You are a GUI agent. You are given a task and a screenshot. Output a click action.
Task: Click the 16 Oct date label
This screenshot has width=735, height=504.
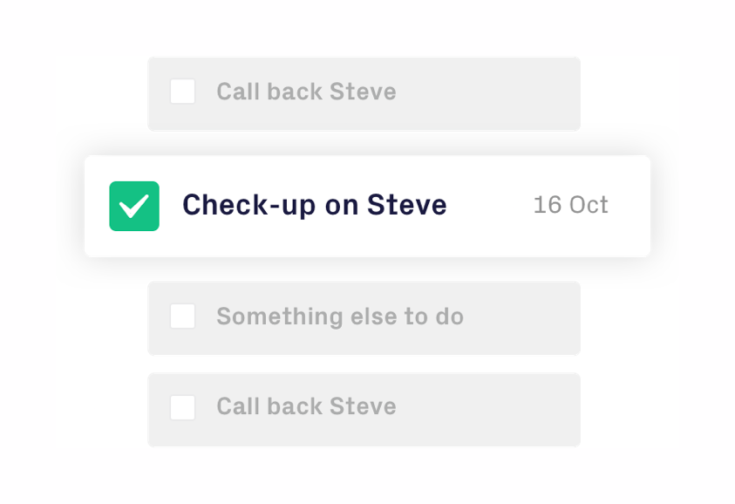tap(570, 205)
